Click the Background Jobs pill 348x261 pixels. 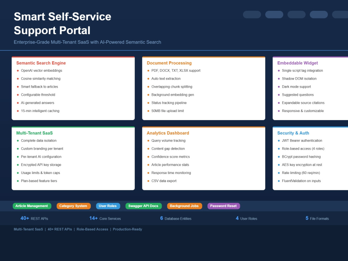[184, 206]
